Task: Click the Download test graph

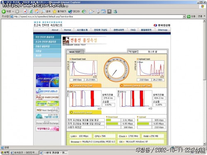Action: (x=83, y=68)
